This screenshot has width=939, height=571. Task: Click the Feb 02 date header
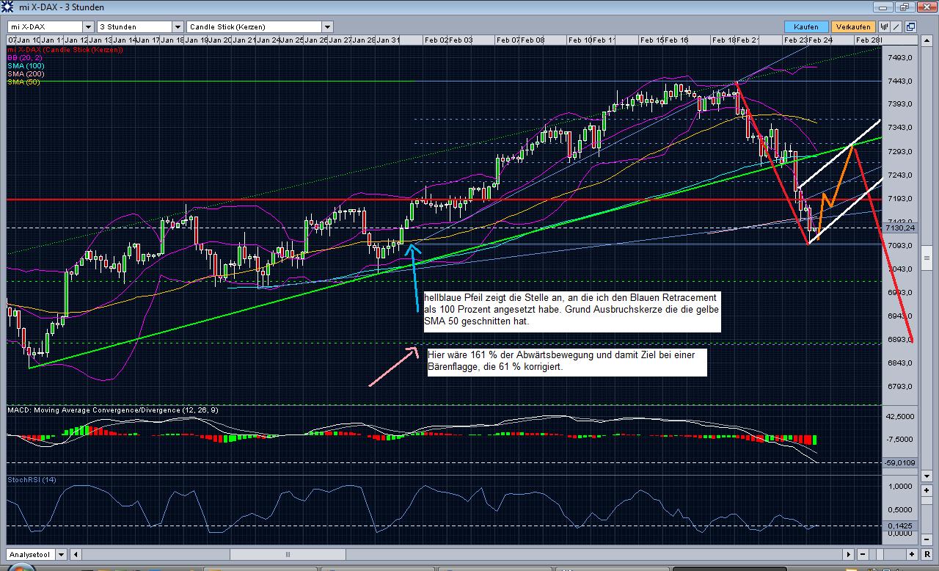436,40
